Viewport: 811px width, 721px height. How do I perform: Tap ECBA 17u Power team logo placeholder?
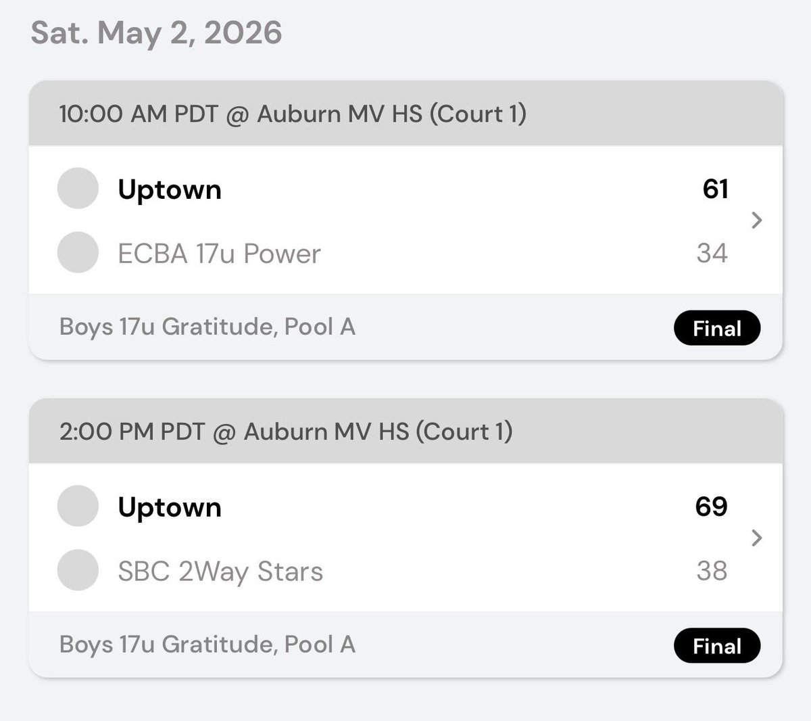tap(78, 252)
